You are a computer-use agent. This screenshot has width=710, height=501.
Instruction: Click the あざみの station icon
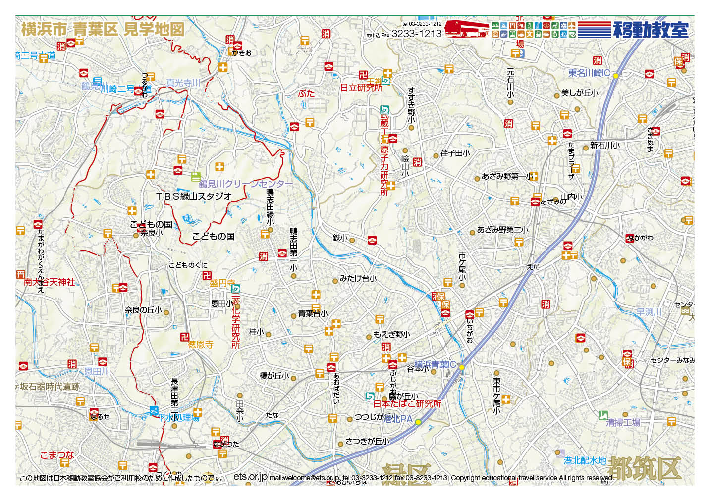pyautogui.click(x=535, y=201)
